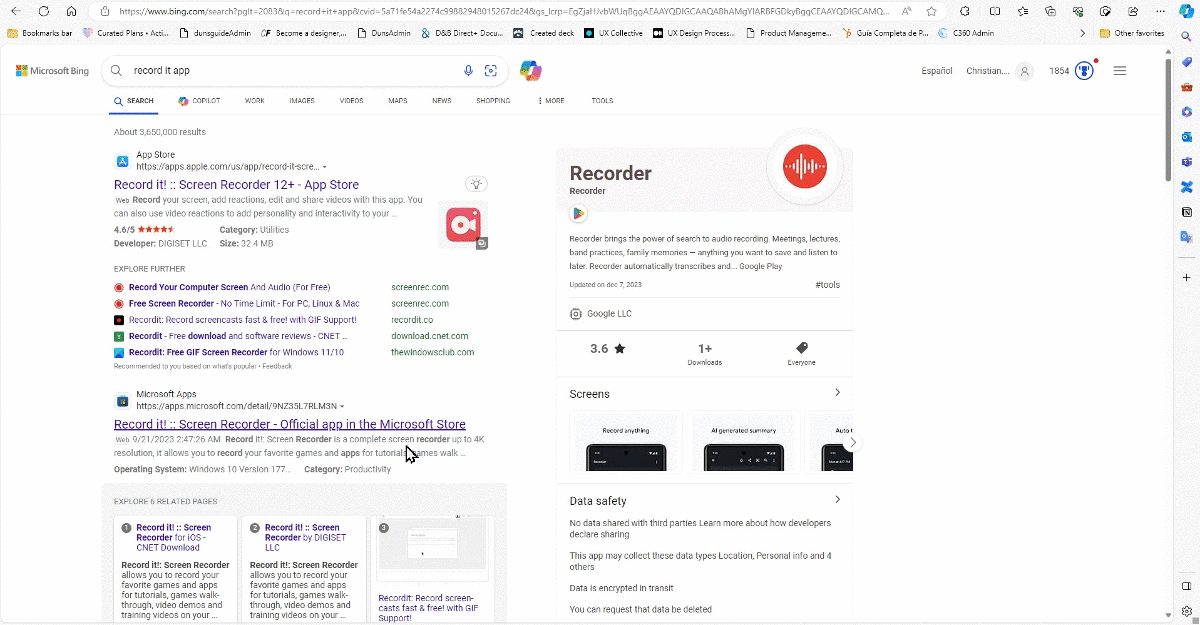Open the Collections icon
The width and height of the screenshot is (1200, 625).
[1050, 11]
